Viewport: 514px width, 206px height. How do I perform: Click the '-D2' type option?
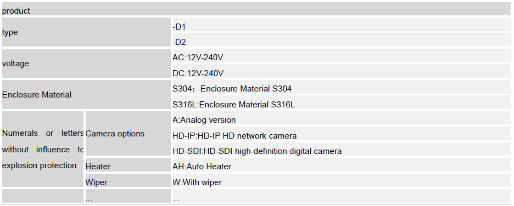click(x=341, y=40)
